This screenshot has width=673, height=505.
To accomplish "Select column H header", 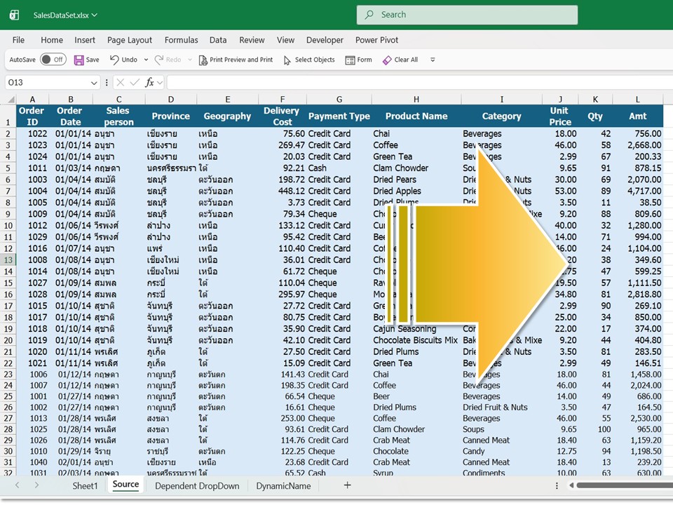I will pyautogui.click(x=416, y=99).
